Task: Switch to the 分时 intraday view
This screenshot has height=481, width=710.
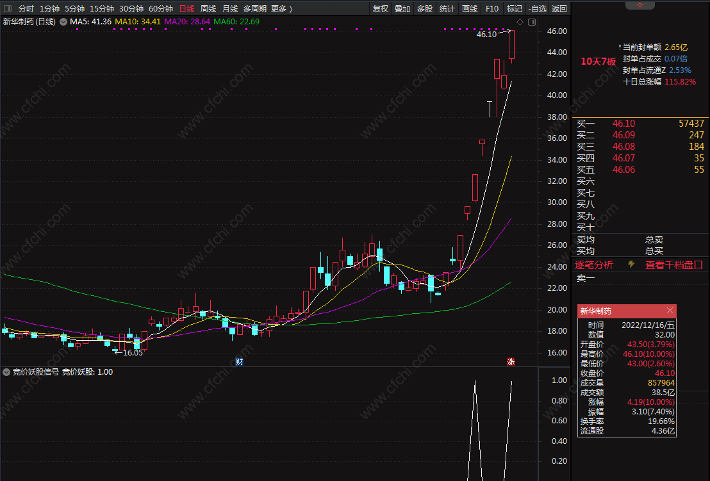Action: point(26,8)
